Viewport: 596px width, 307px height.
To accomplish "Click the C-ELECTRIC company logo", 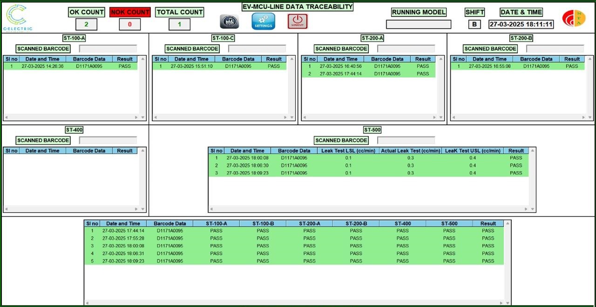I will tap(17, 16).
